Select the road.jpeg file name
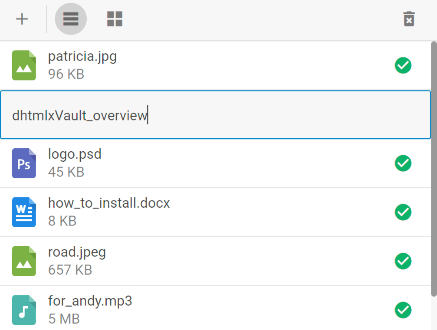 (x=77, y=253)
